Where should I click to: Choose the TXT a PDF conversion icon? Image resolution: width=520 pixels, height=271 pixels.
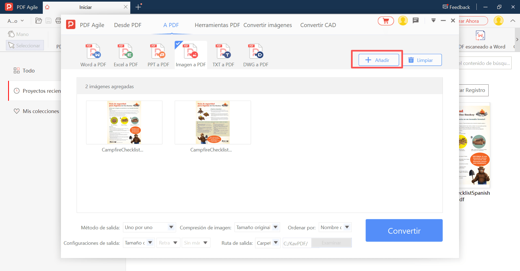pos(223,54)
